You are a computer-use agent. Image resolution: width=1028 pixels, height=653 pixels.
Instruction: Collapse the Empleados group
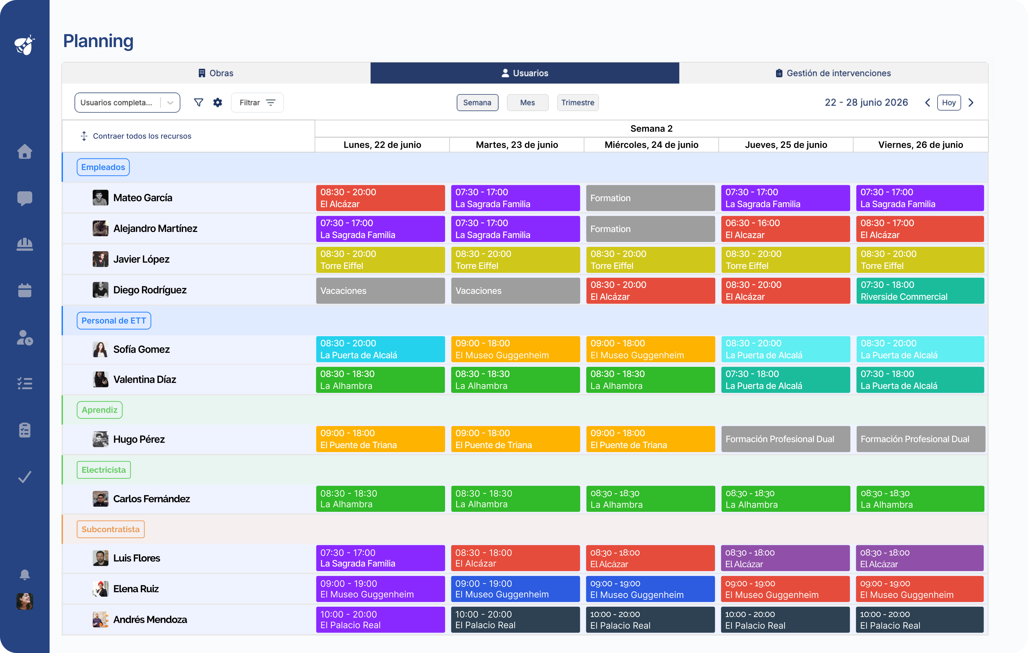point(103,167)
